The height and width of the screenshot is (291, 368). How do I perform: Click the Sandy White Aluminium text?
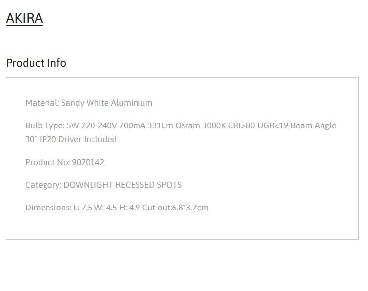point(107,103)
